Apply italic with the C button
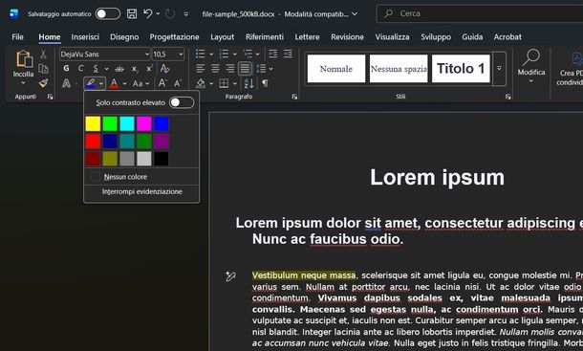The height and width of the screenshot is (351, 583). pos(80,69)
